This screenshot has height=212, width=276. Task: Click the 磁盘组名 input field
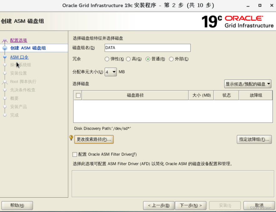pyautogui.click(x=148, y=48)
